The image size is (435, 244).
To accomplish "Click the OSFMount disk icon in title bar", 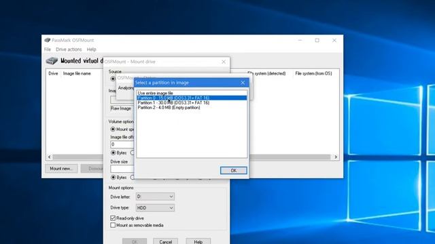I will (x=48, y=40).
